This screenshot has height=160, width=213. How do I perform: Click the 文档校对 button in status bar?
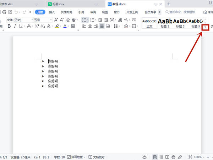pyautogui.click(x=97, y=157)
